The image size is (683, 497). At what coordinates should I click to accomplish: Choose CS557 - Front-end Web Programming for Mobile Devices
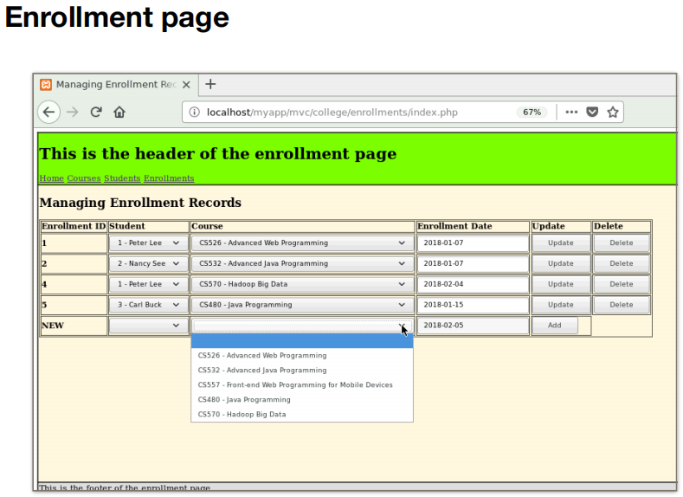click(302, 385)
